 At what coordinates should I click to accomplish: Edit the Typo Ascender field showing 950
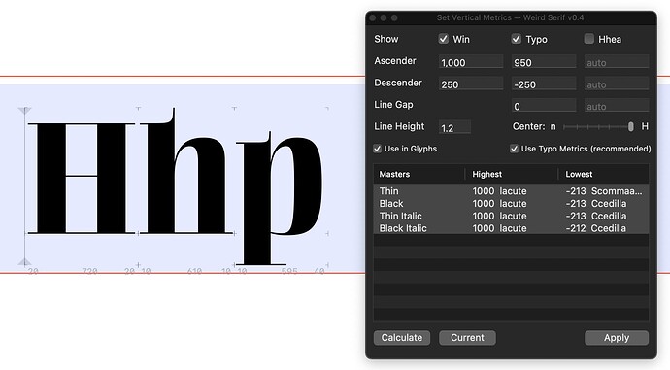544,62
